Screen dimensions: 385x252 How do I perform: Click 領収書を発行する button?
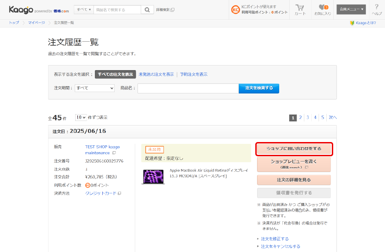(294, 193)
